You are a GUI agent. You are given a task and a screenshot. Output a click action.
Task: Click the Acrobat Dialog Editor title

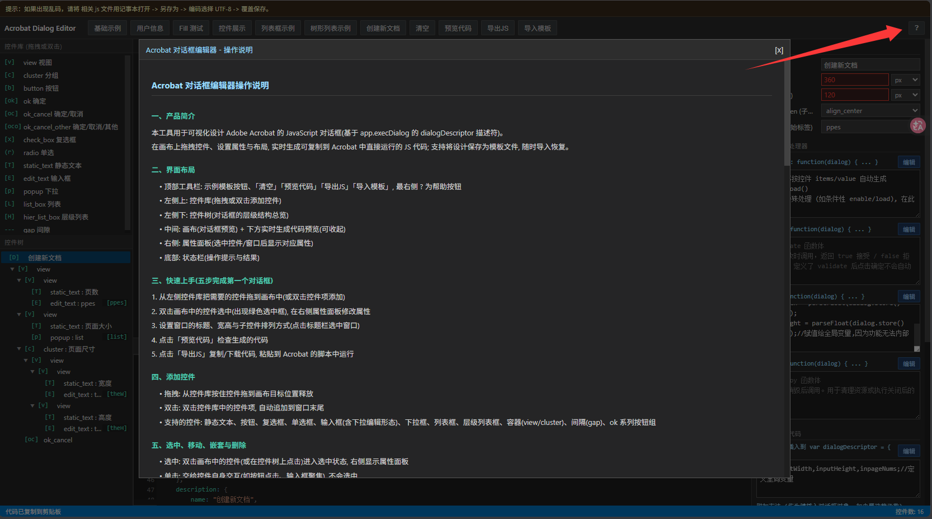pos(40,28)
